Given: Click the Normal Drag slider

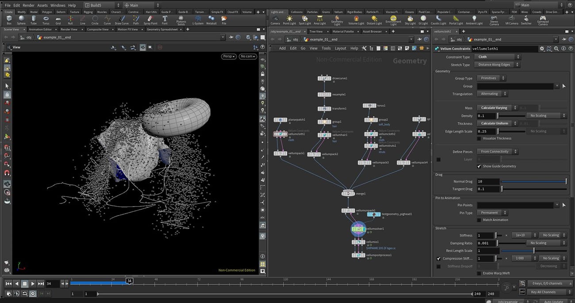Looking at the screenshot, I should (531, 181).
